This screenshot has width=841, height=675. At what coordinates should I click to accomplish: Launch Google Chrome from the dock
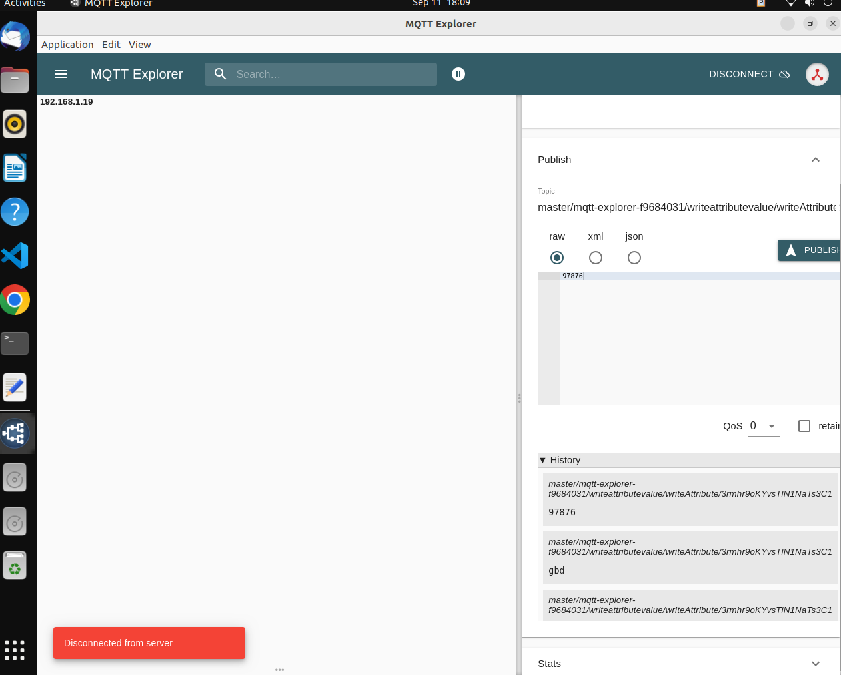coord(15,300)
